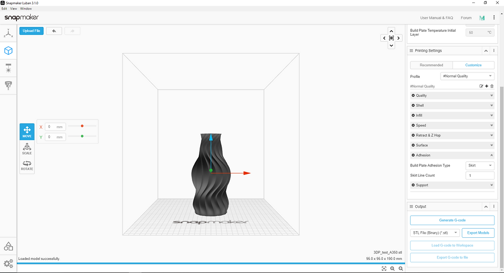Expand Retract & Z Hop group
504x273 pixels.
452,135
